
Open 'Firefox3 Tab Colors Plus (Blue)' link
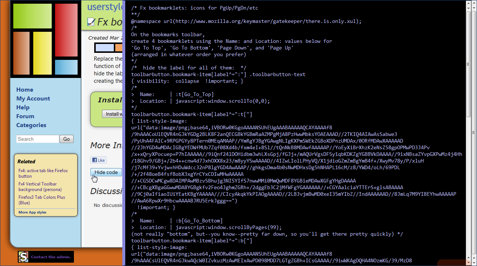[x=42, y=200]
